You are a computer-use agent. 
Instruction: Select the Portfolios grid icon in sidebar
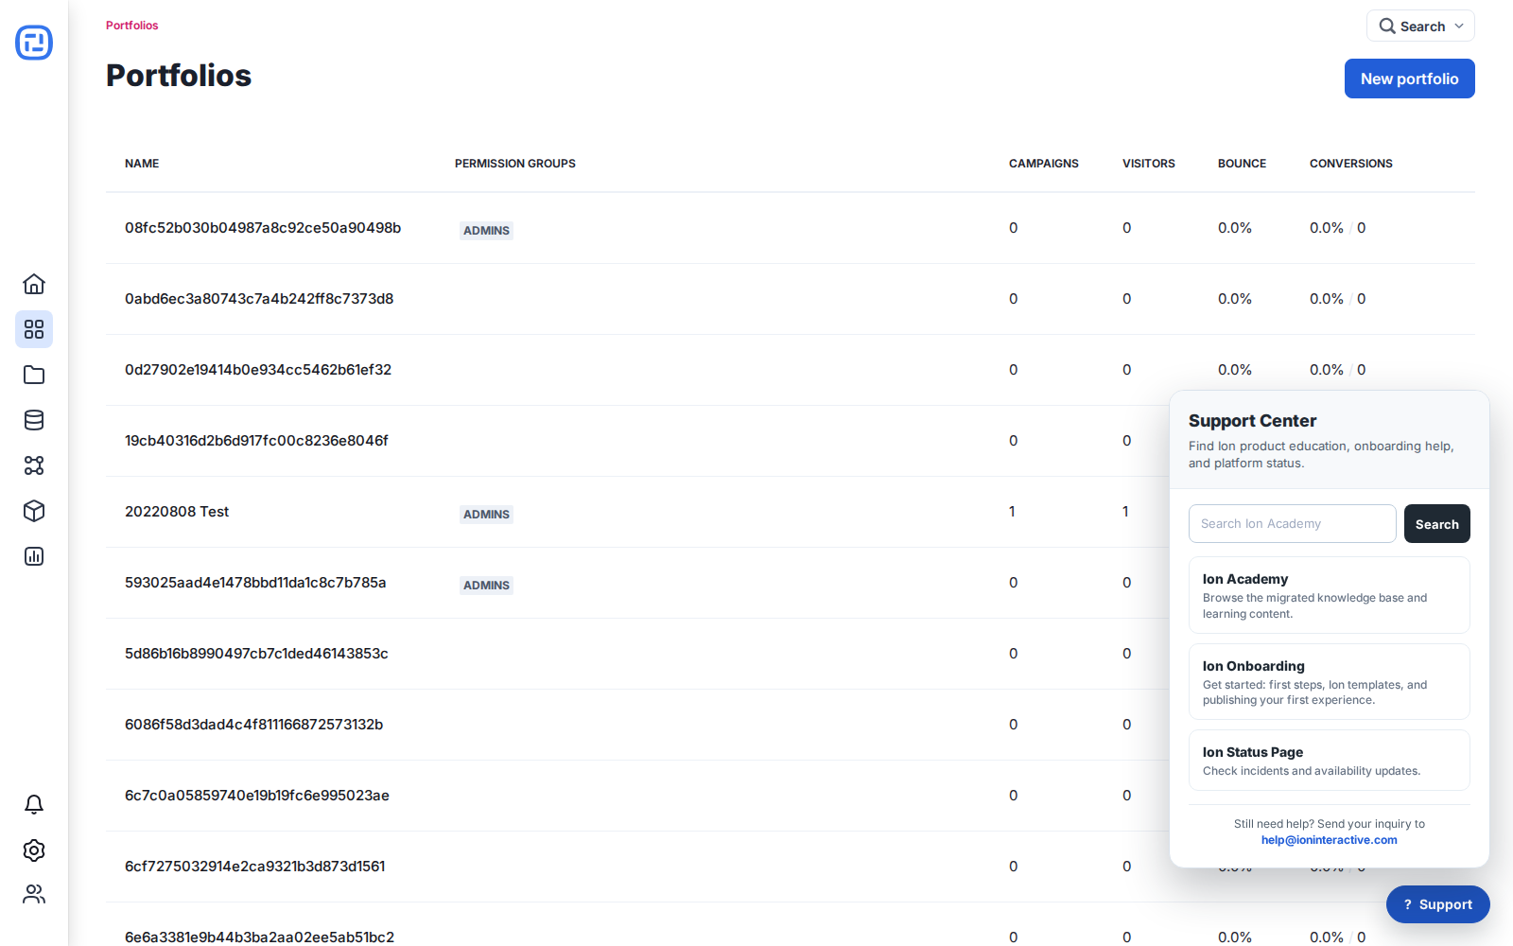(34, 329)
